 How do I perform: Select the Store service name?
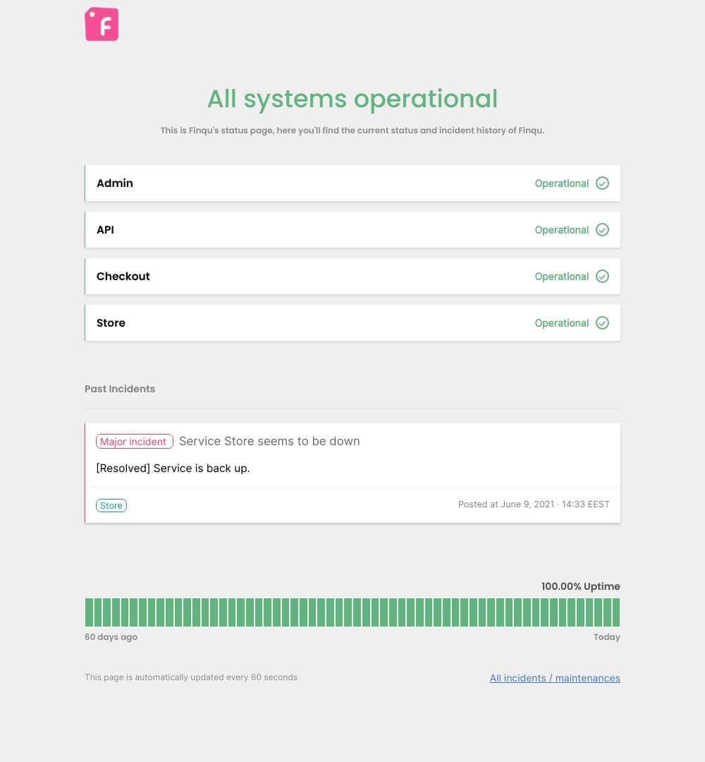[111, 323]
